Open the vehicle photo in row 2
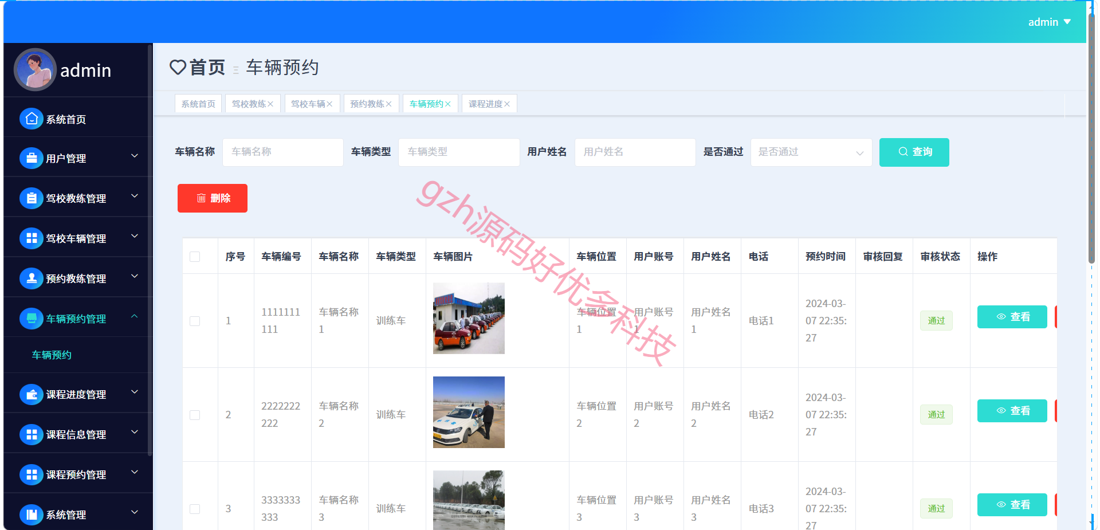This screenshot has width=1100, height=530. click(x=469, y=412)
